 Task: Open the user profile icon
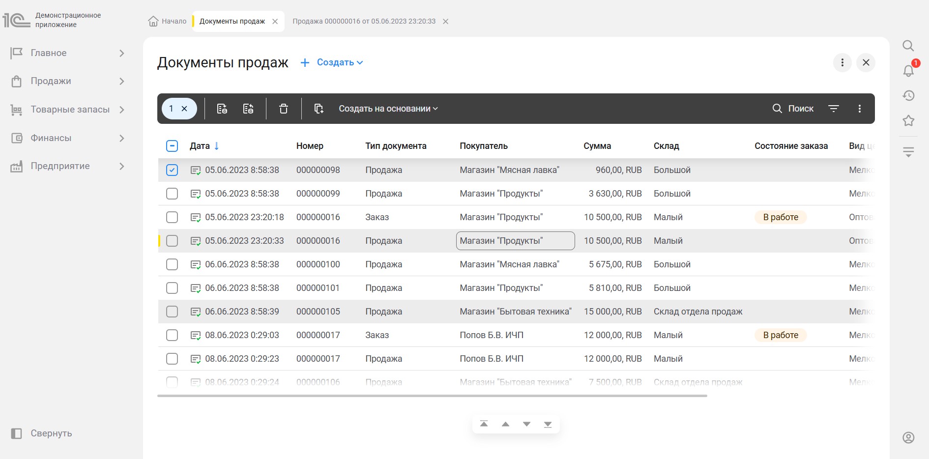click(x=908, y=437)
